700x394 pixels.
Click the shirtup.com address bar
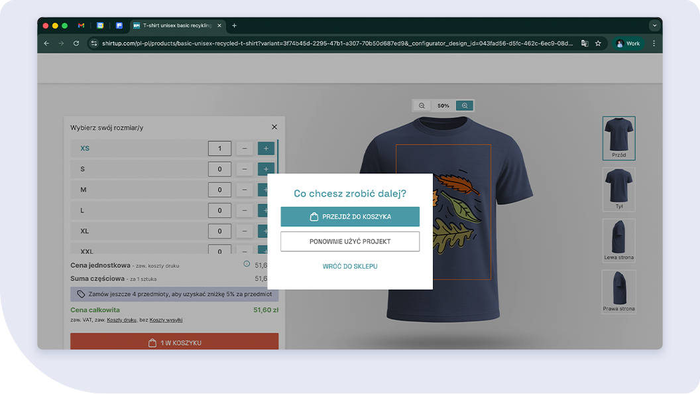click(x=337, y=43)
